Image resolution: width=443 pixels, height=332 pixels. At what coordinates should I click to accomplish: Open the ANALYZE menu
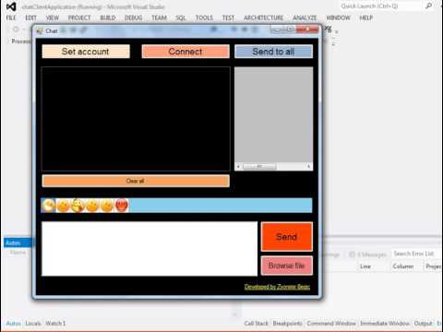click(x=305, y=18)
